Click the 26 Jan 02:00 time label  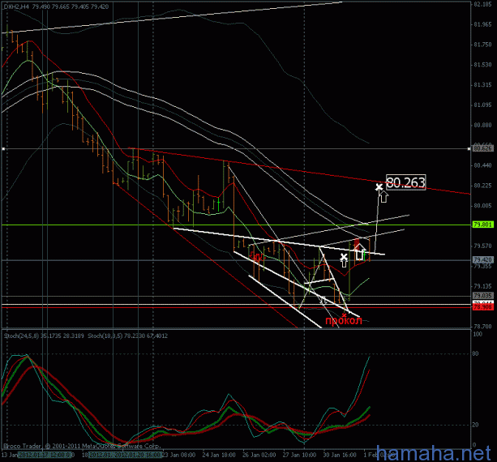(x=259, y=455)
